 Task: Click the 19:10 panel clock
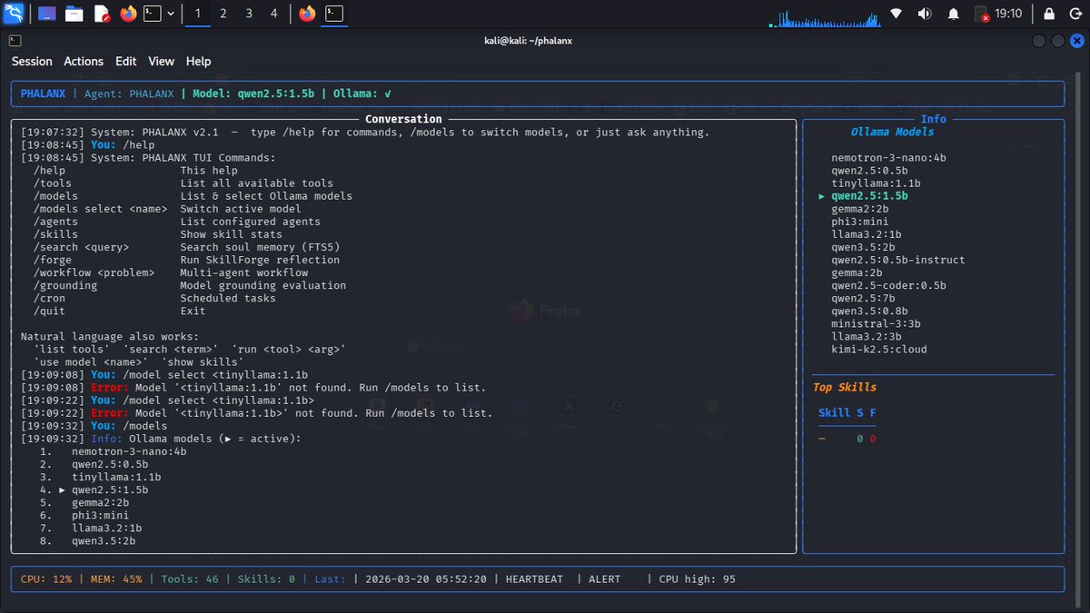(x=1008, y=14)
